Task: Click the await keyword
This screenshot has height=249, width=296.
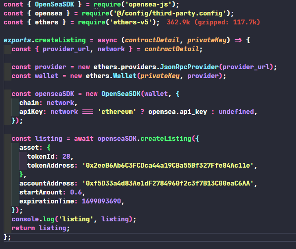Action: 83,139
